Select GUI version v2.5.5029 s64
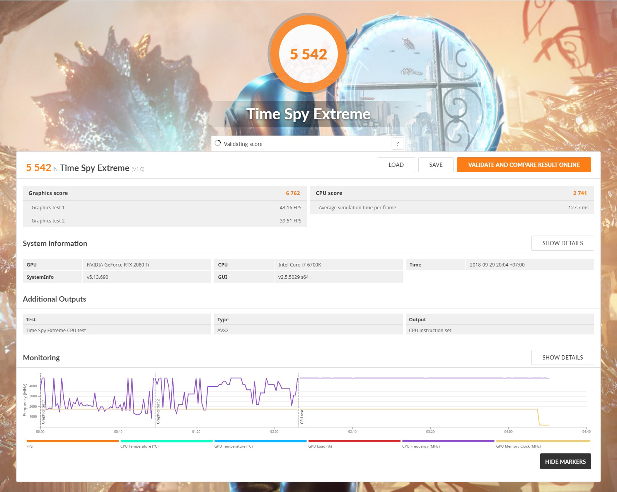617x492 pixels. click(293, 277)
